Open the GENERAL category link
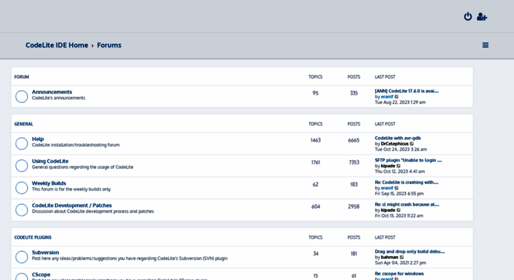 pyautogui.click(x=24, y=124)
